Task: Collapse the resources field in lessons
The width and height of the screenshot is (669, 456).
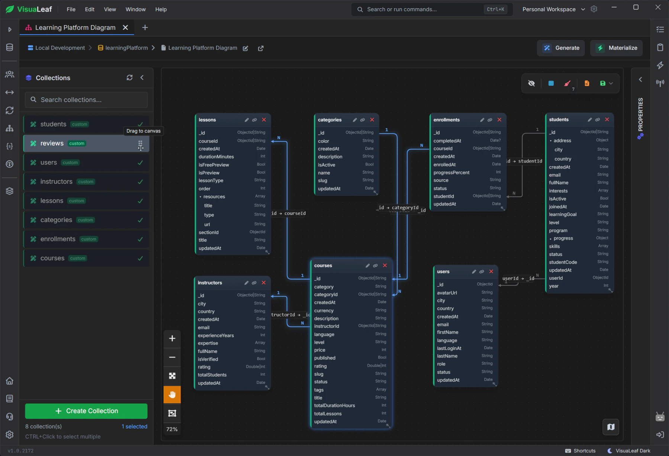Action: click(200, 197)
